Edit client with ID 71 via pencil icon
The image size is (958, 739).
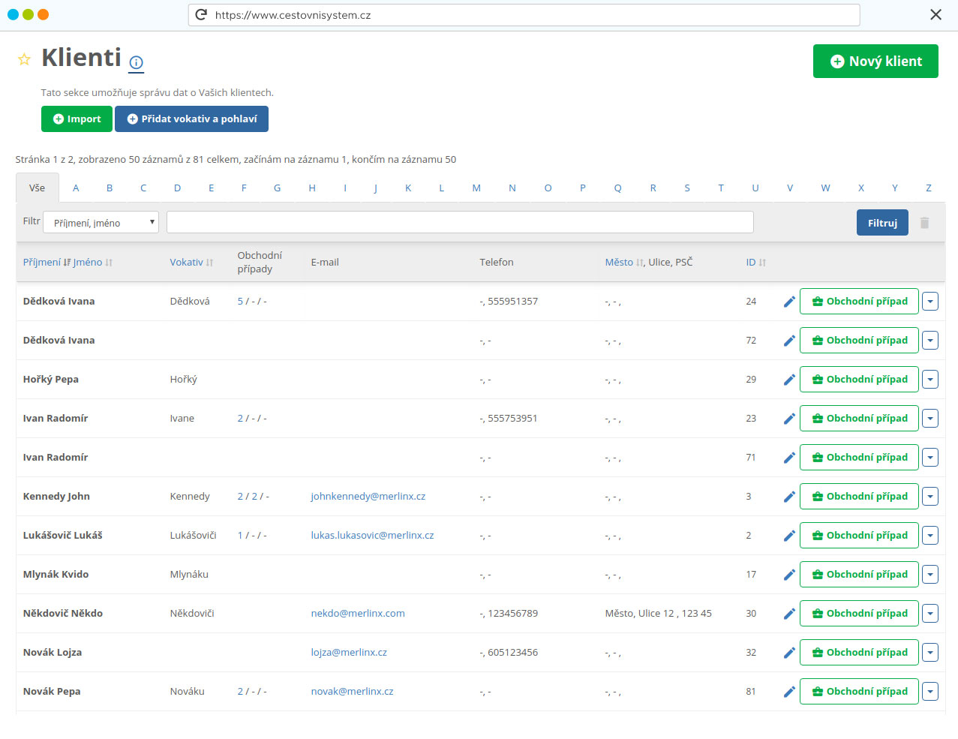789,458
